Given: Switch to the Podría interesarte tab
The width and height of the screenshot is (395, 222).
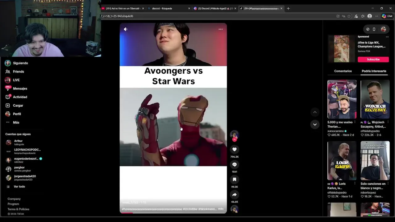Looking at the screenshot, I should coord(374,71).
